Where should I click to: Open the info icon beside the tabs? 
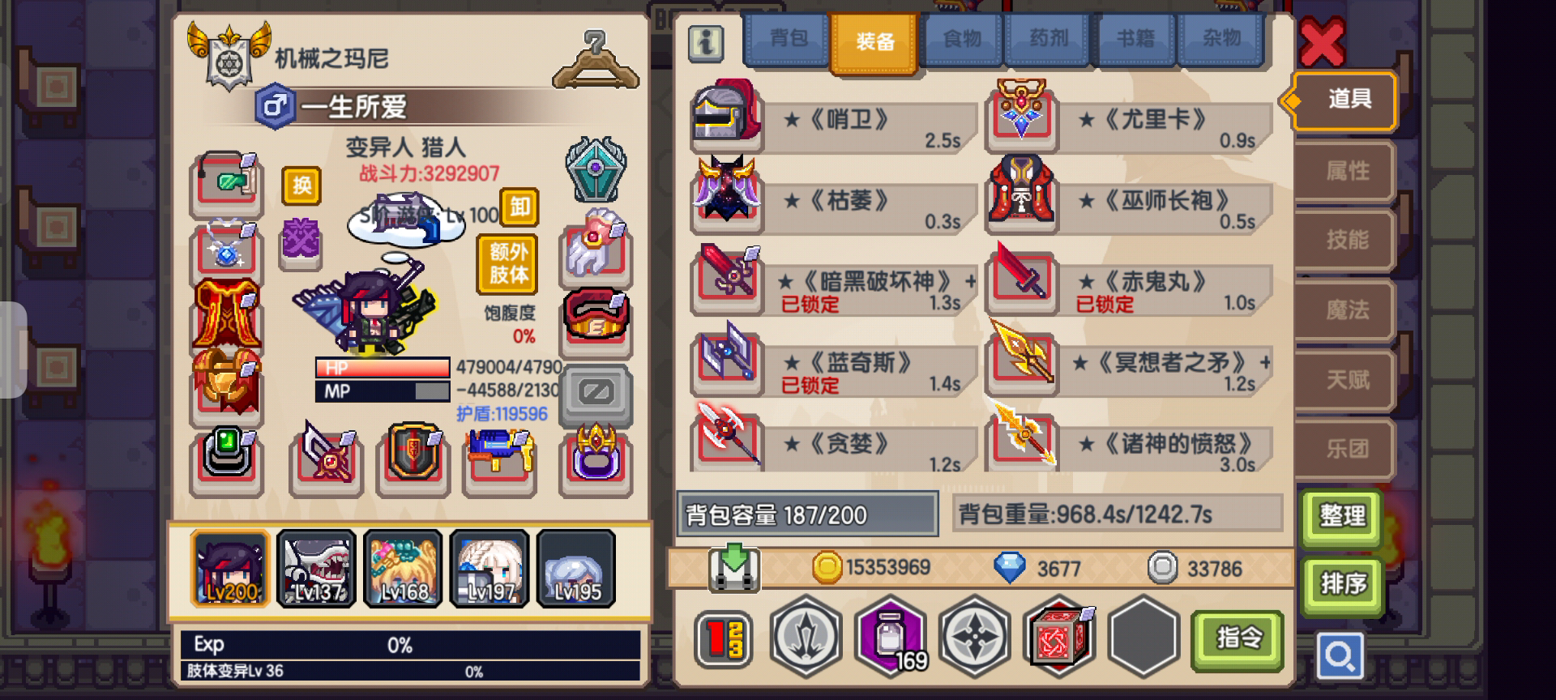pos(706,44)
